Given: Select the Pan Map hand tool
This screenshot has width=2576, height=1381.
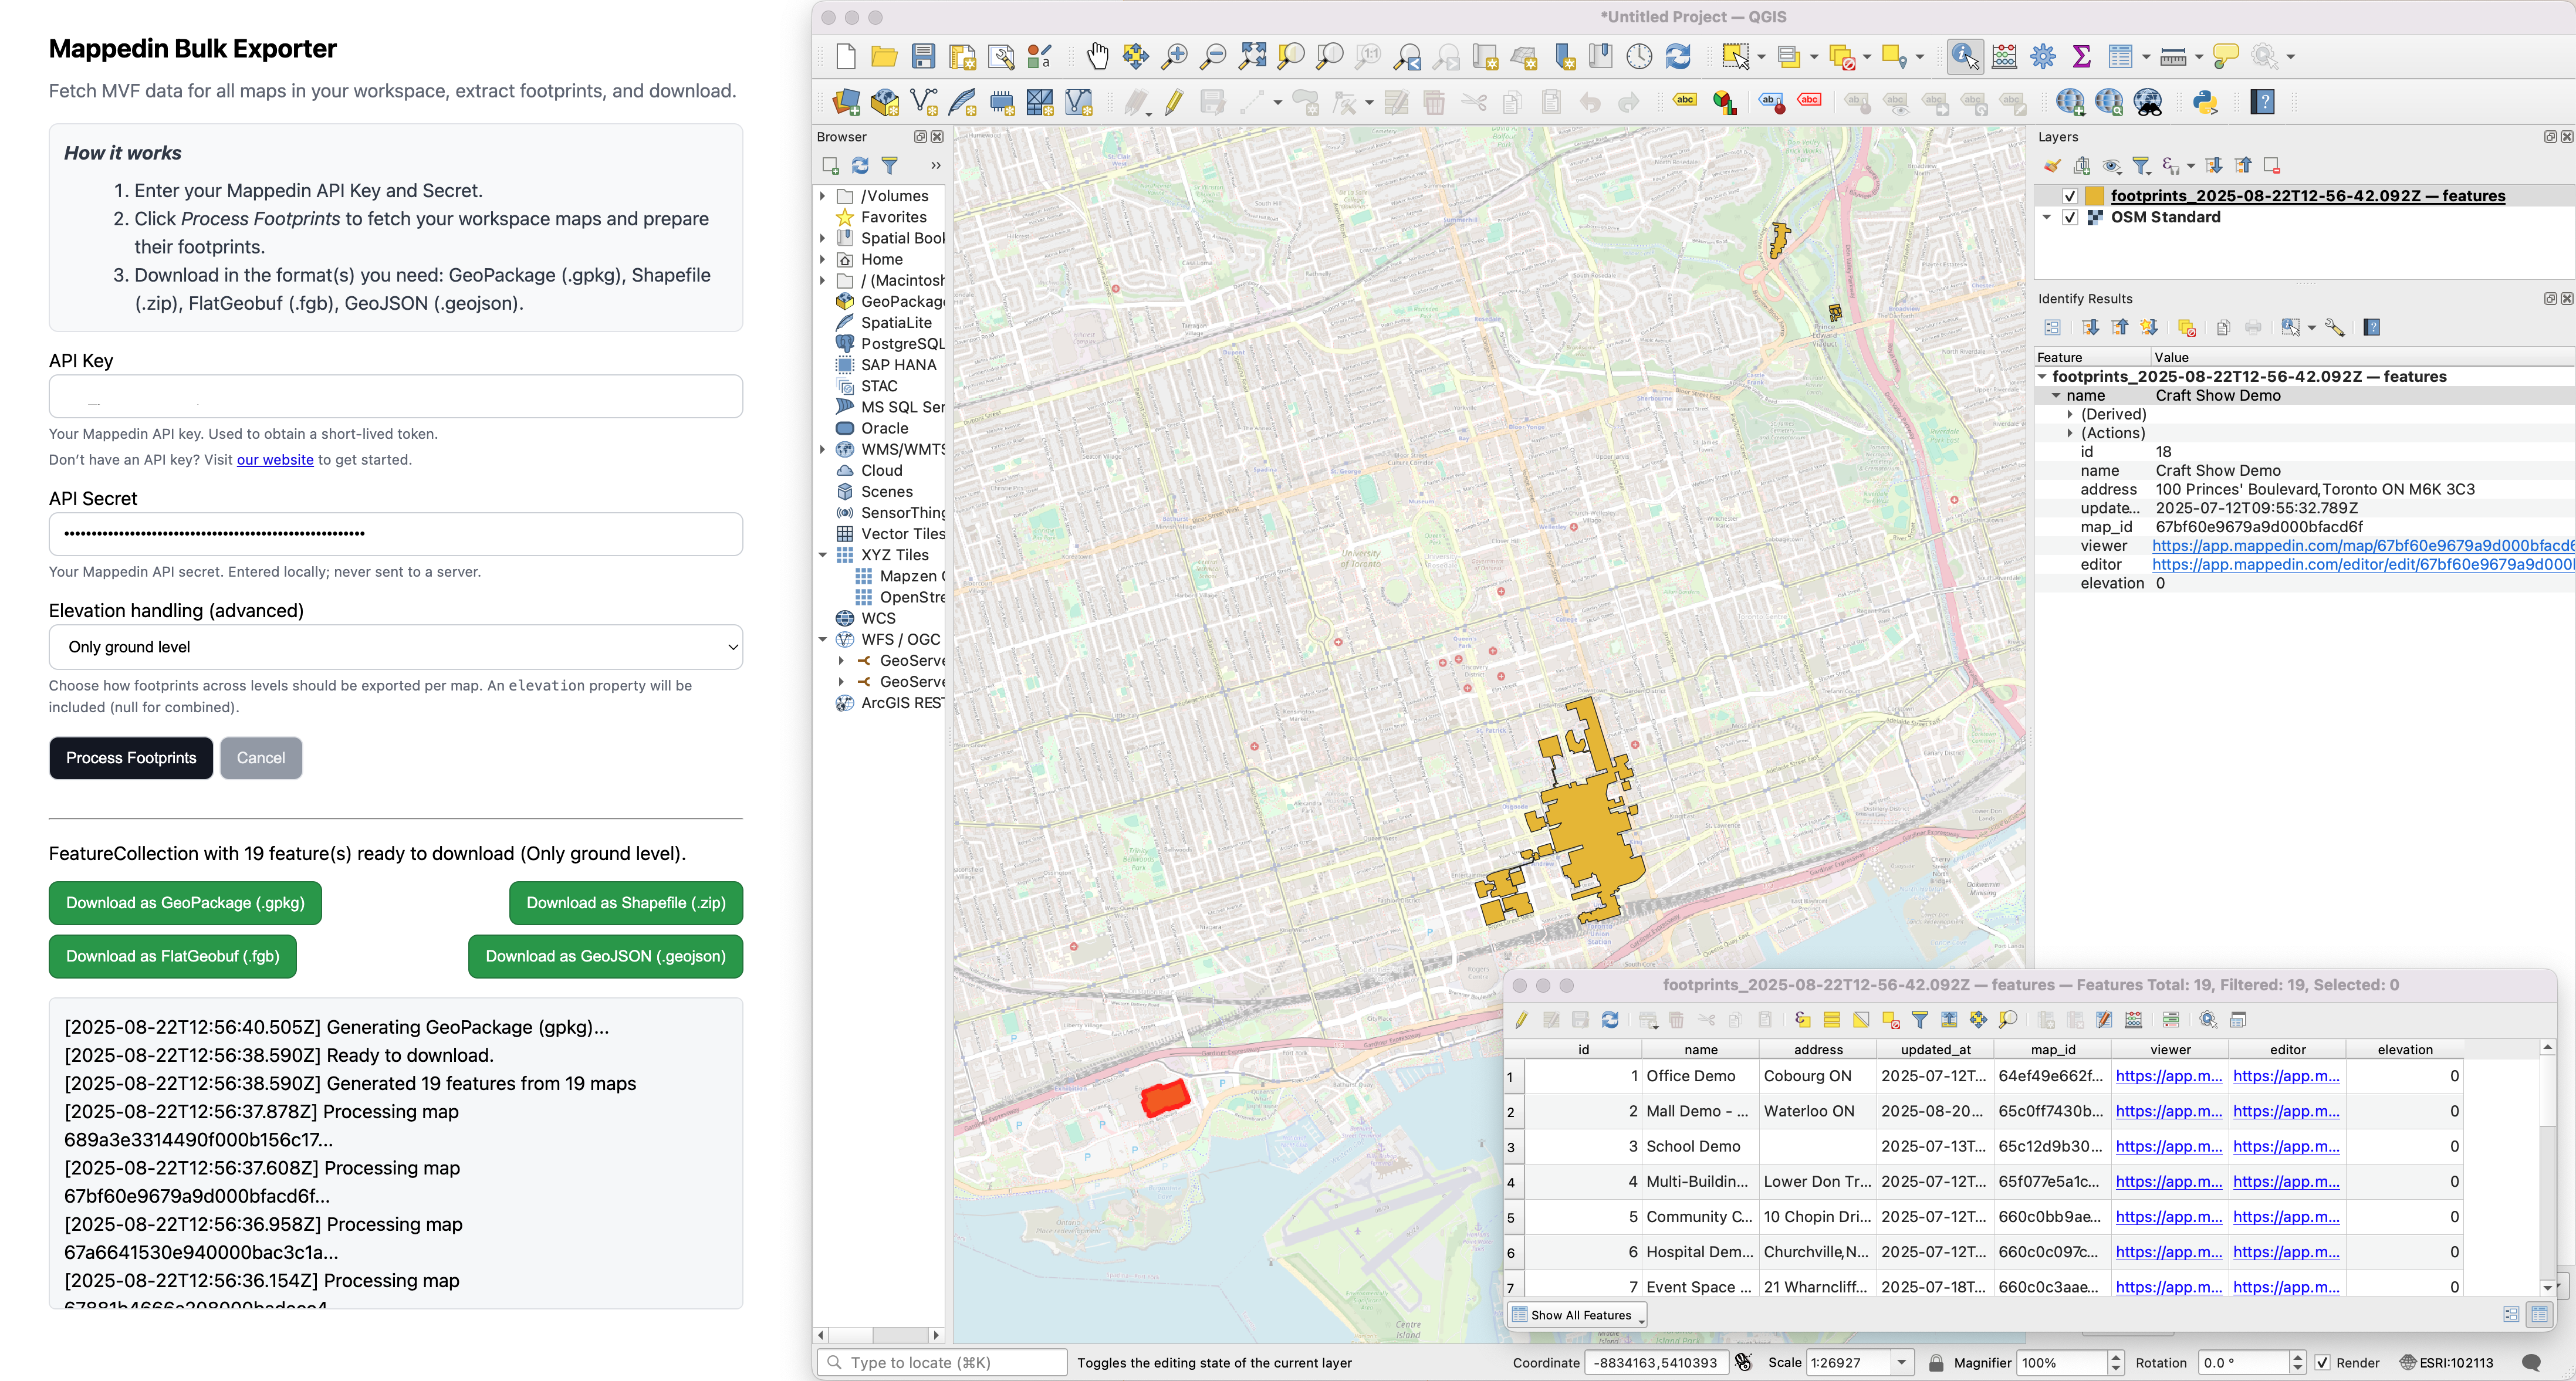Looking at the screenshot, I should [x=1097, y=56].
